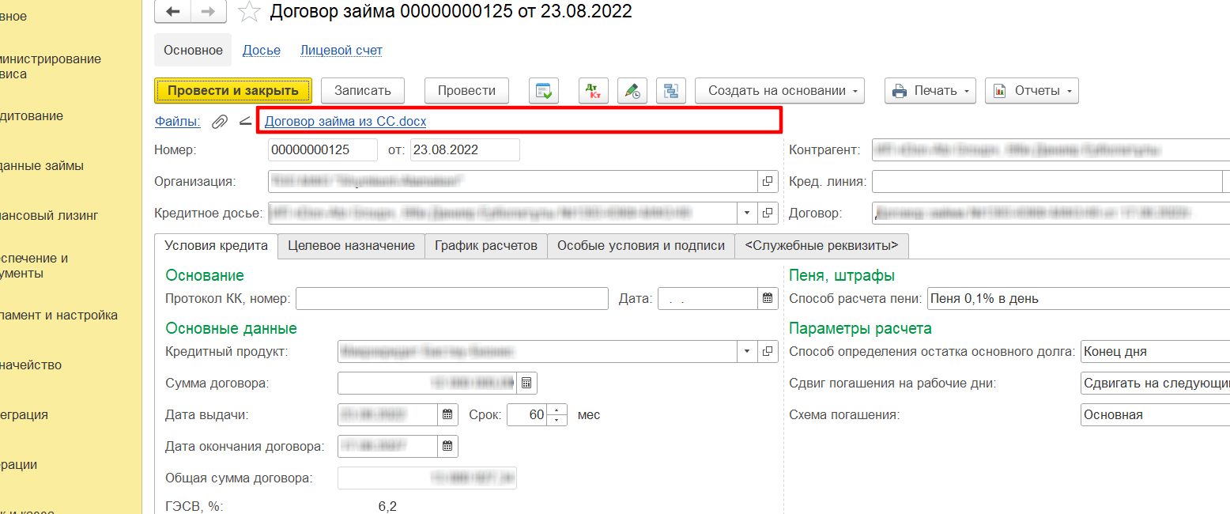This screenshot has width=1230, height=514.
Task: Open the Создать на основании dropdown arrow
Action: pos(855,91)
